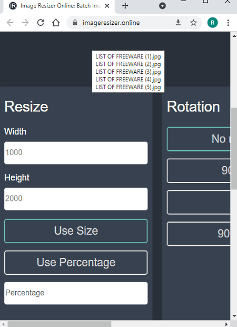This screenshot has width=237, height=327.
Task: Click the Resize section heading
Action: [26, 107]
